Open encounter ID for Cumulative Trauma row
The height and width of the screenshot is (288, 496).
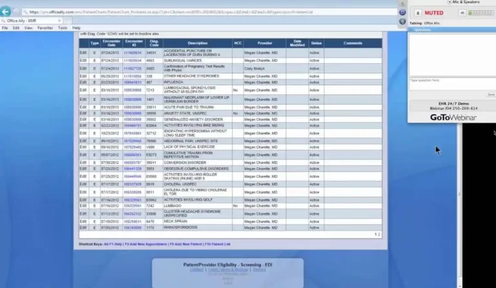132,155
